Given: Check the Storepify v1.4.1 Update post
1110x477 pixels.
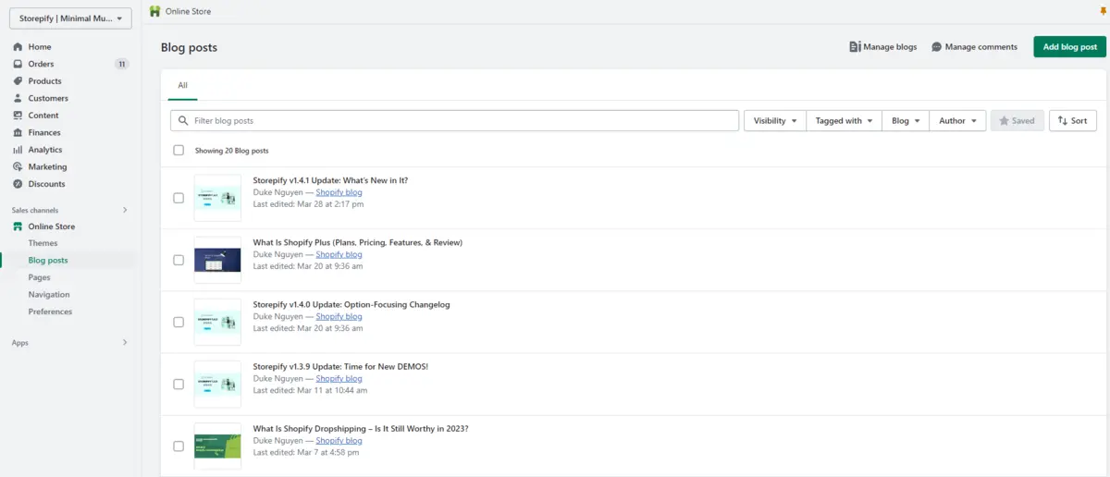Looking at the screenshot, I should pyautogui.click(x=179, y=198).
